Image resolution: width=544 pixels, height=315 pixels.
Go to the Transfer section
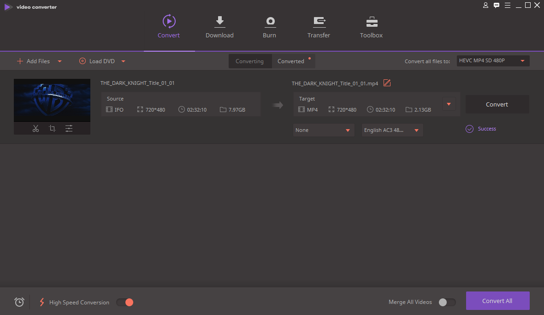coord(319,26)
